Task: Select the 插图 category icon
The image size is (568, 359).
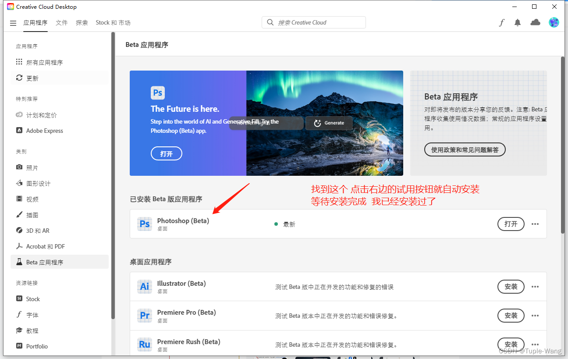Action: coord(19,215)
